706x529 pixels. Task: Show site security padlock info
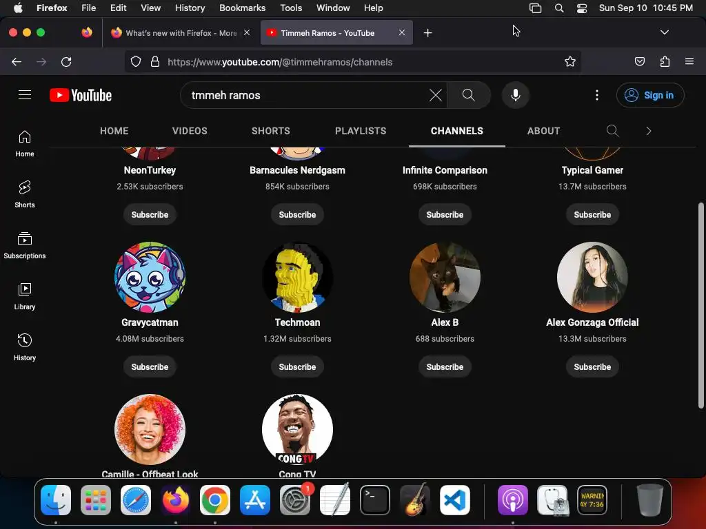[x=155, y=61]
